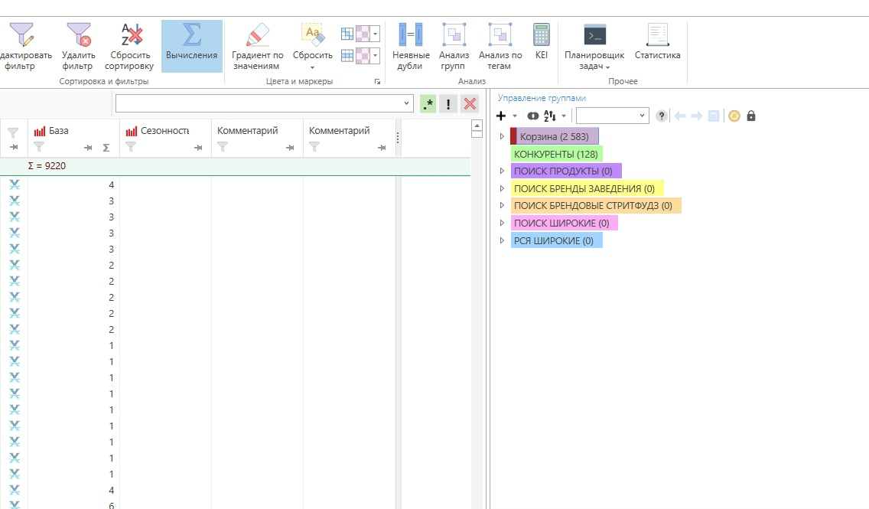Open filter for first Комментарий column

[223, 147]
